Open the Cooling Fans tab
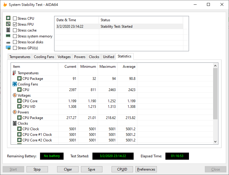 [x=44, y=57]
